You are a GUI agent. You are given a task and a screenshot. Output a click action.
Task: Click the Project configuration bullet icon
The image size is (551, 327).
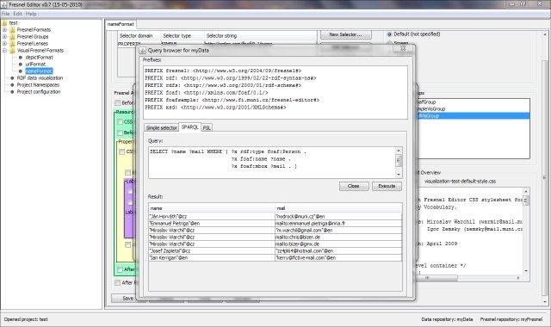12,92
